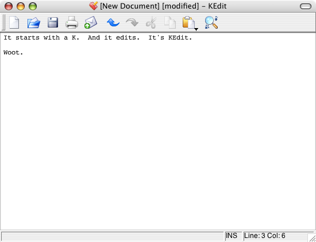Click the Line 3 Col 6 indicator
The height and width of the screenshot is (242, 316).
(x=264, y=236)
